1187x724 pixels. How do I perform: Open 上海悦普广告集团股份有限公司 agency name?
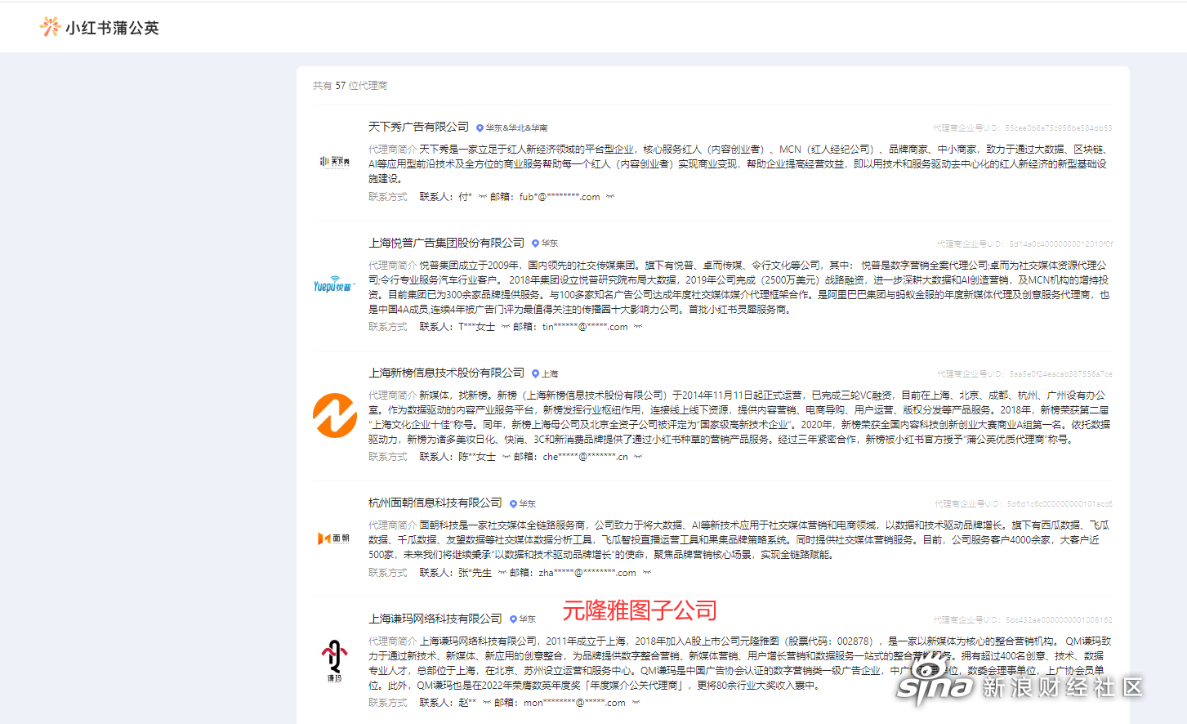tap(446, 243)
